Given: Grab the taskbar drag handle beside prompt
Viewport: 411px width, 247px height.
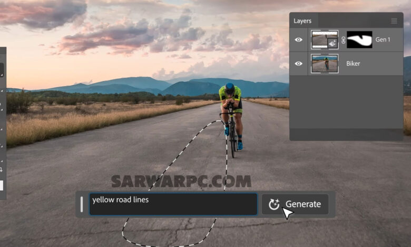Looking at the screenshot, I should click(x=82, y=204).
